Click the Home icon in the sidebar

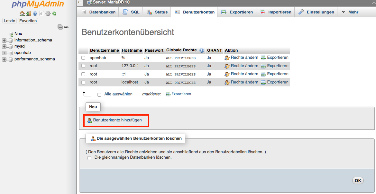click(22, 13)
